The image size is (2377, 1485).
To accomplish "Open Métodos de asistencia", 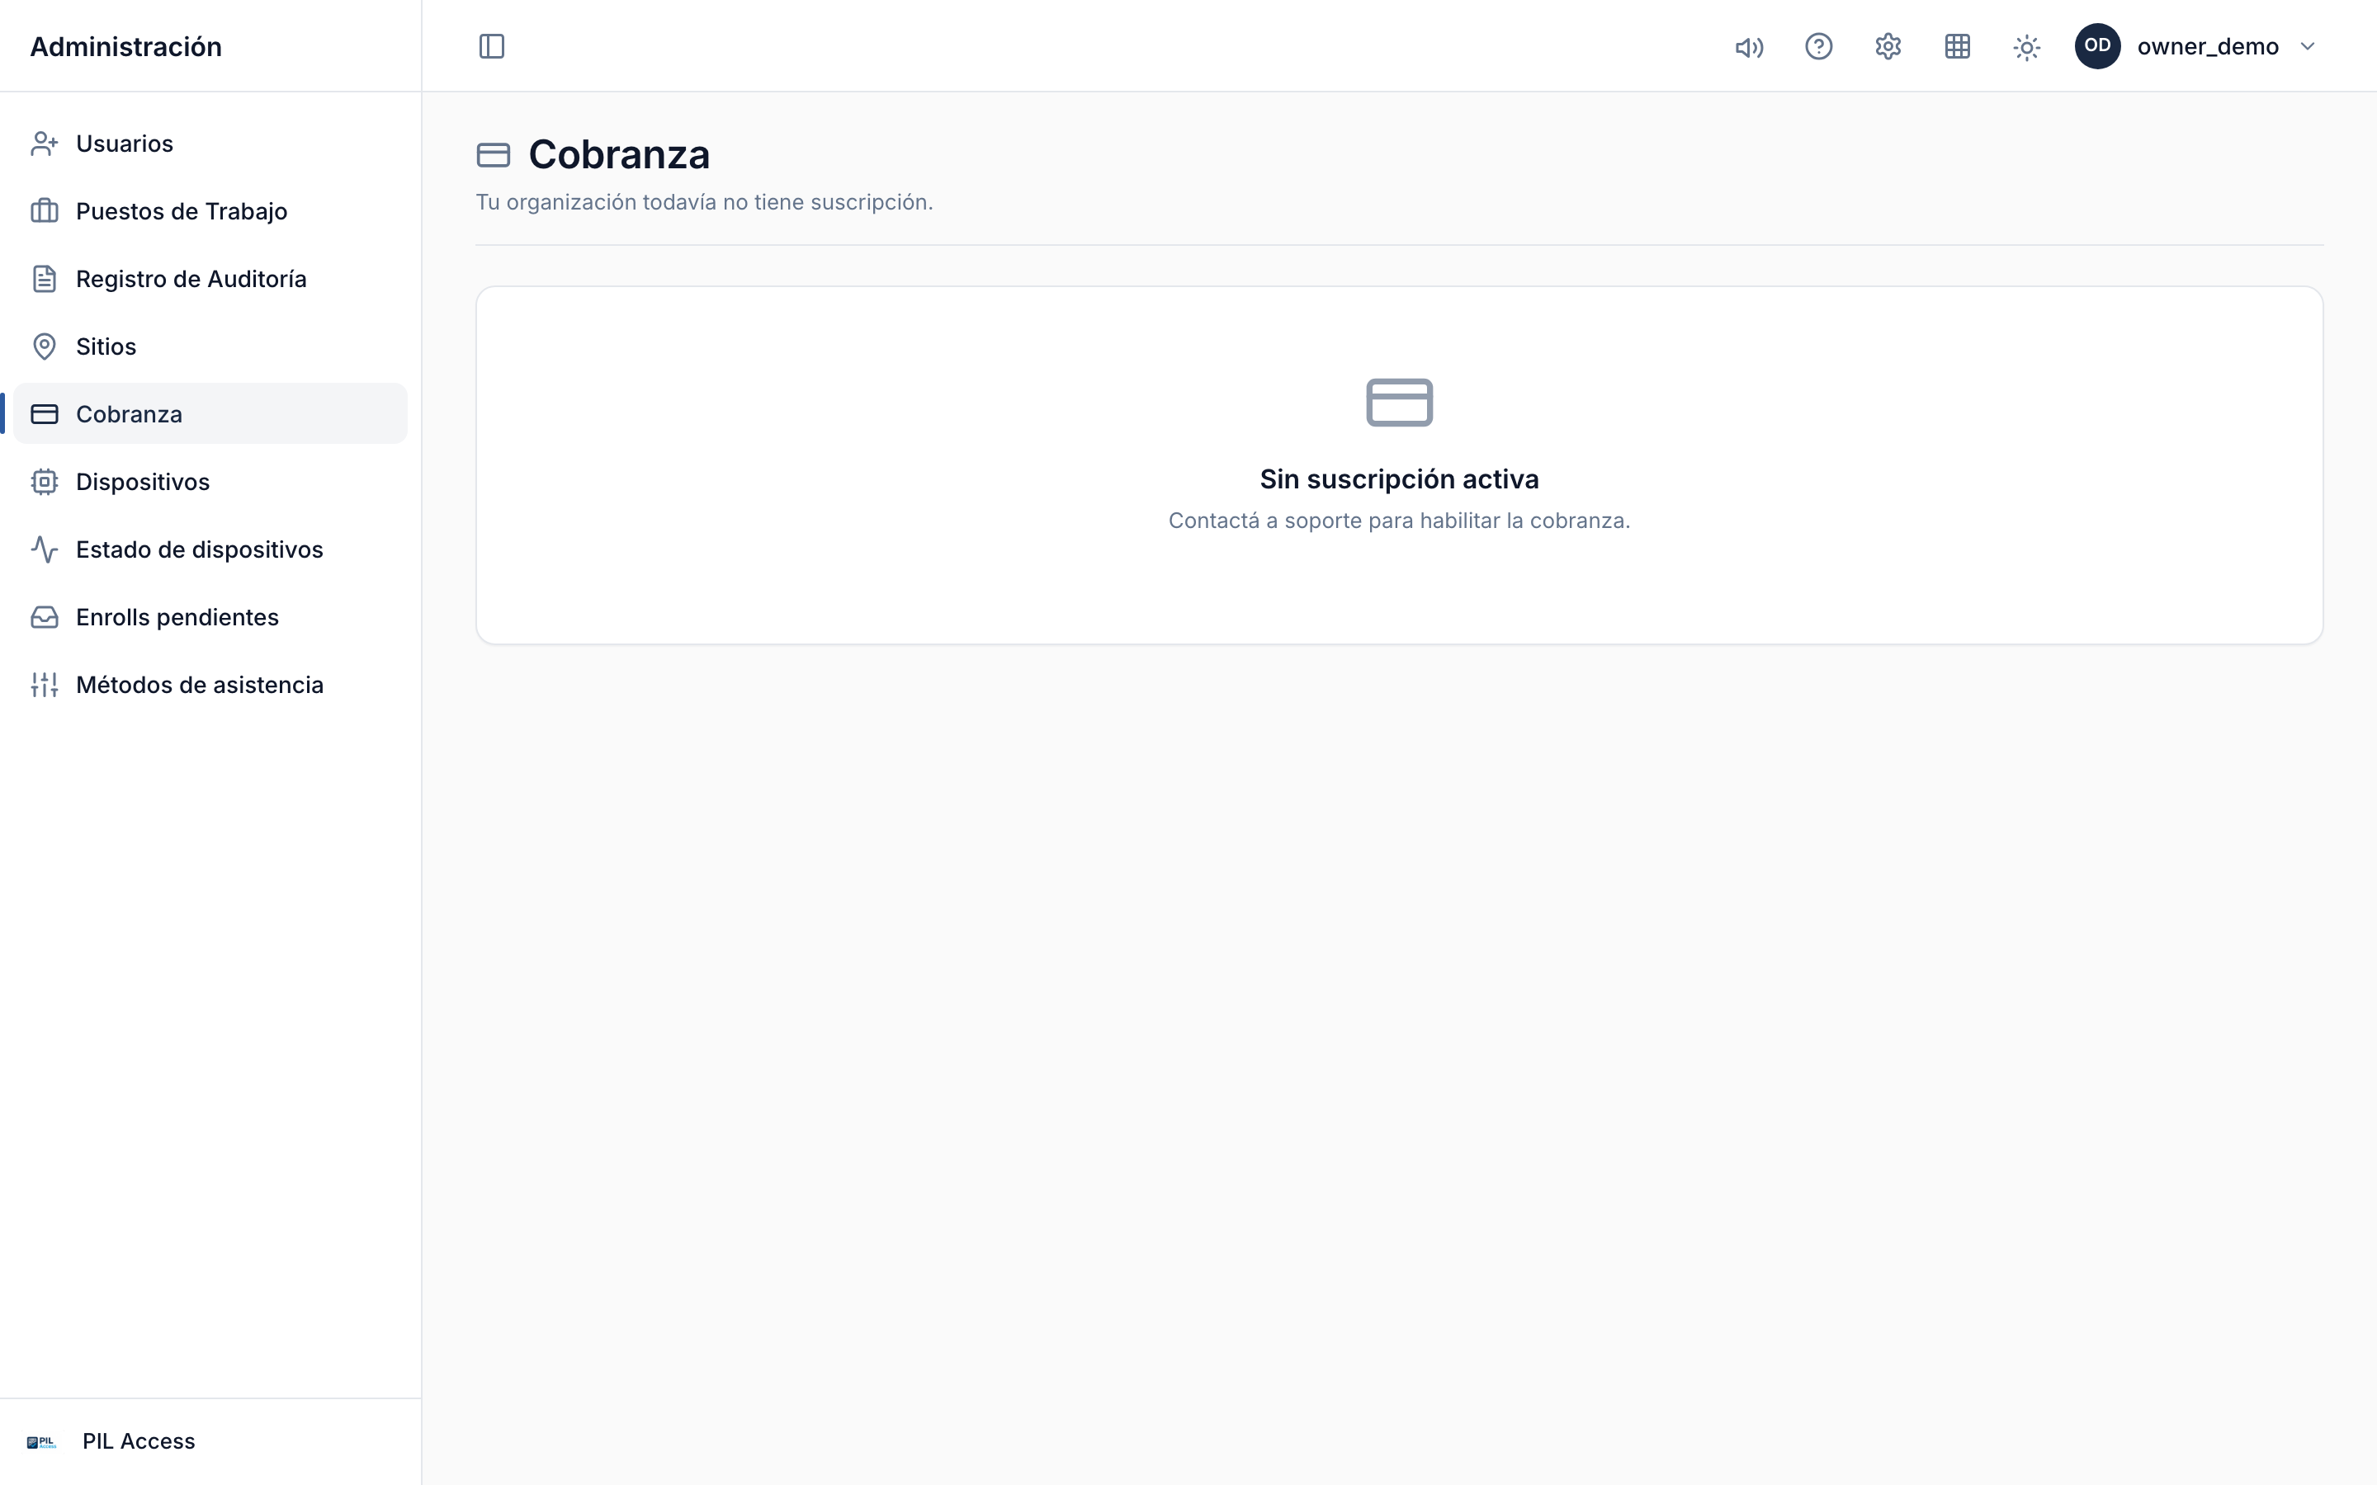I will (x=210, y=686).
